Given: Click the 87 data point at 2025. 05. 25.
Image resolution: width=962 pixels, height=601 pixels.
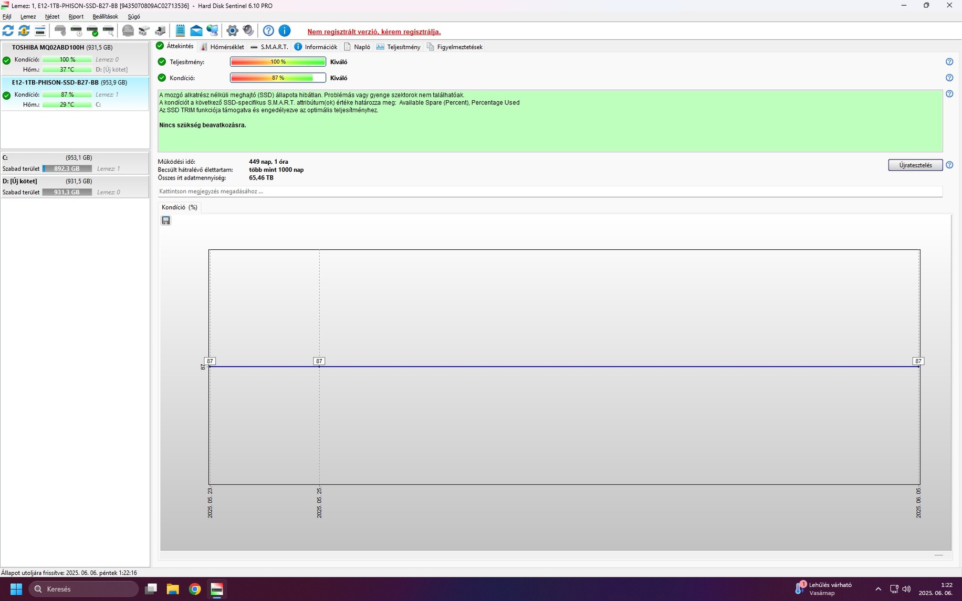Looking at the screenshot, I should [319, 361].
